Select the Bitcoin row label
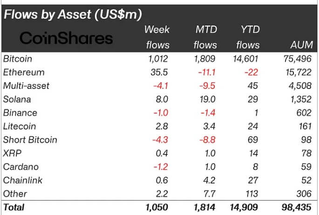Image resolution: width=319 pixels, height=215 pixels. 18,59
